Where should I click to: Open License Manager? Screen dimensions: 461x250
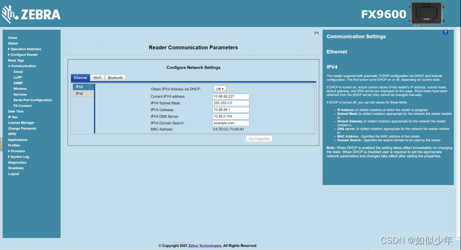pyautogui.click(x=21, y=123)
